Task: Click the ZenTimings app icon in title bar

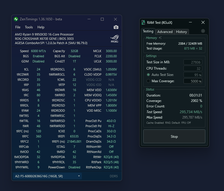Action: (16, 19)
